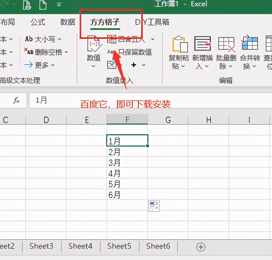Screen dimensions: 272x260
Task: Click the 四舍五入 rounding icon
Action: click(111, 39)
